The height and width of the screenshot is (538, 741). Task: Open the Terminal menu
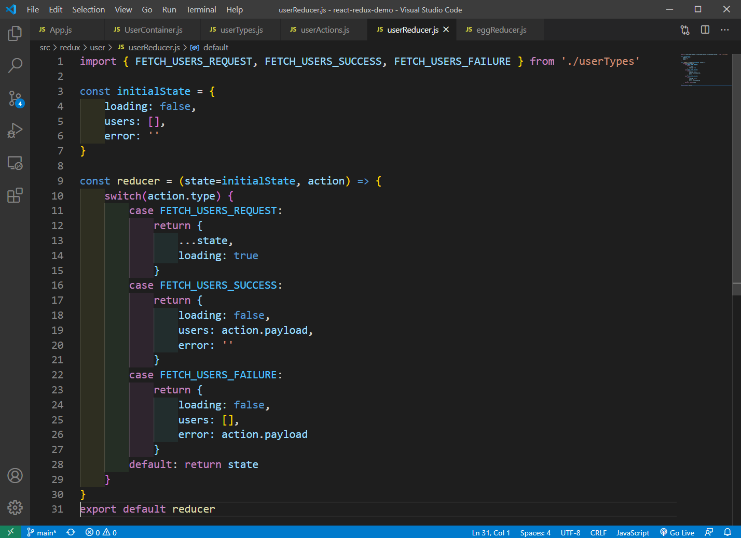201,9
